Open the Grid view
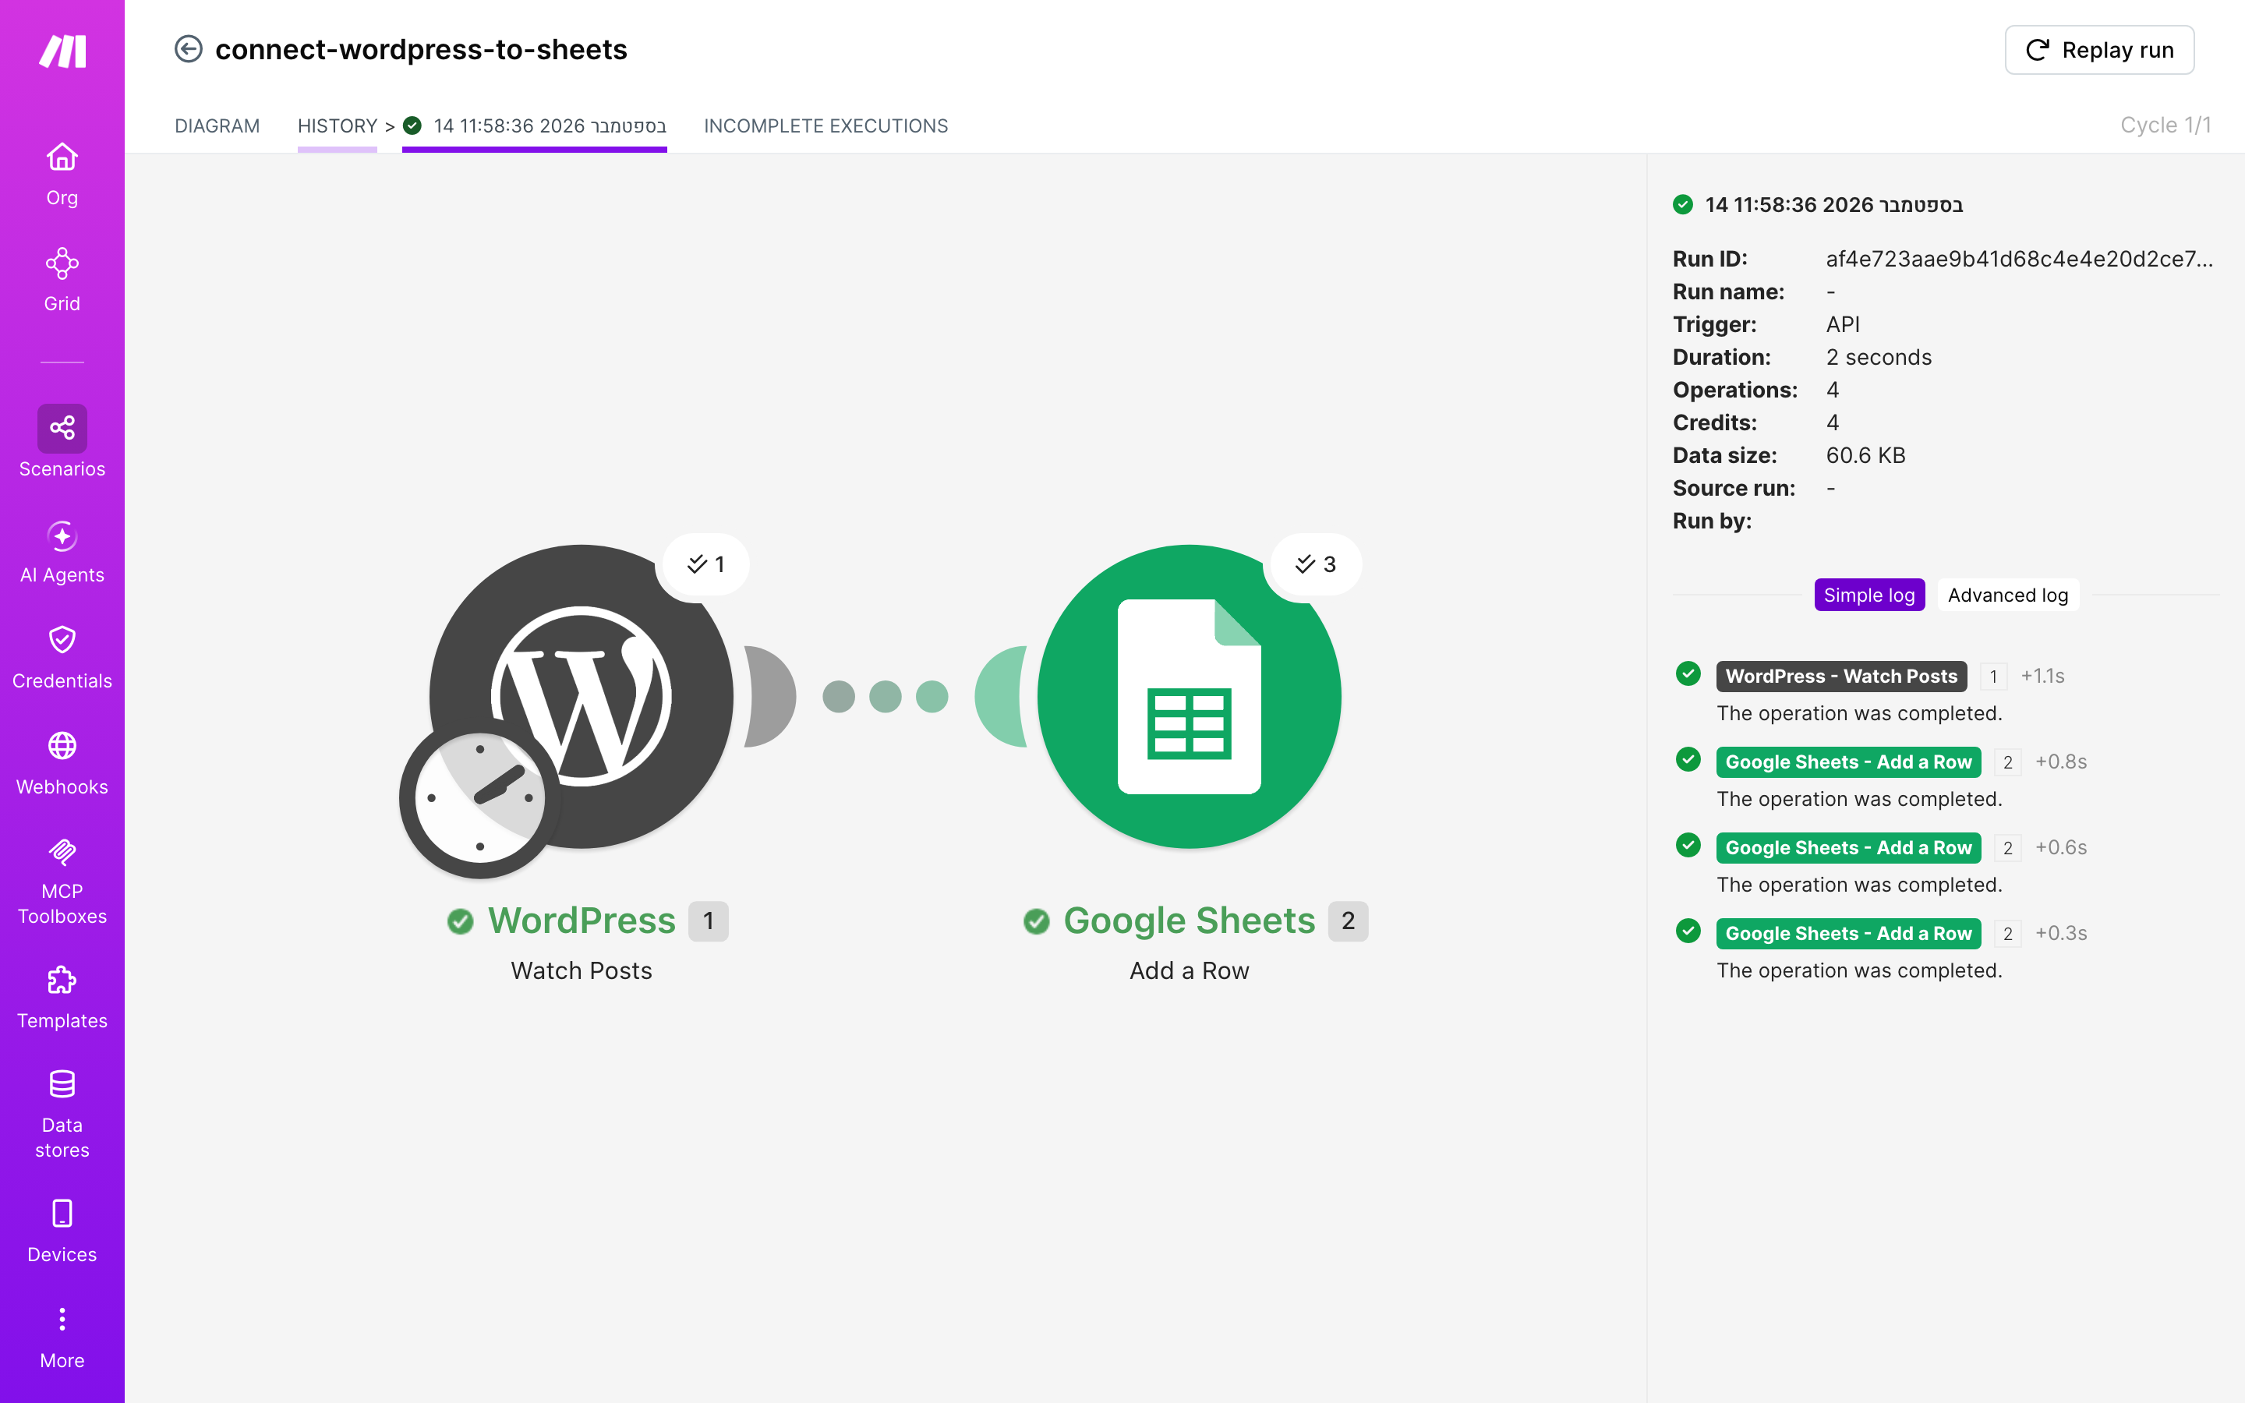 (x=62, y=281)
